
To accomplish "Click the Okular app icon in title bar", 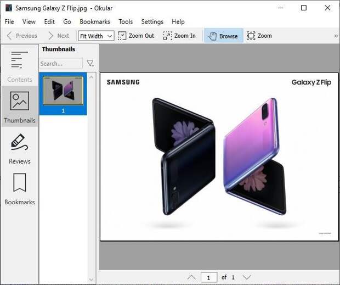I will click(9, 8).
